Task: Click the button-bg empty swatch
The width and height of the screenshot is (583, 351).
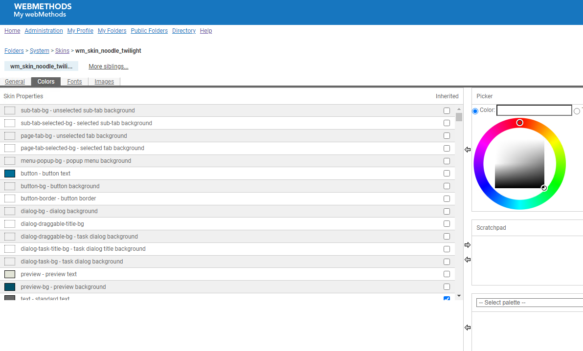Action: click(10, 186)
